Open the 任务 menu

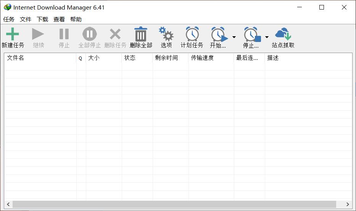[x=9, y=19]
